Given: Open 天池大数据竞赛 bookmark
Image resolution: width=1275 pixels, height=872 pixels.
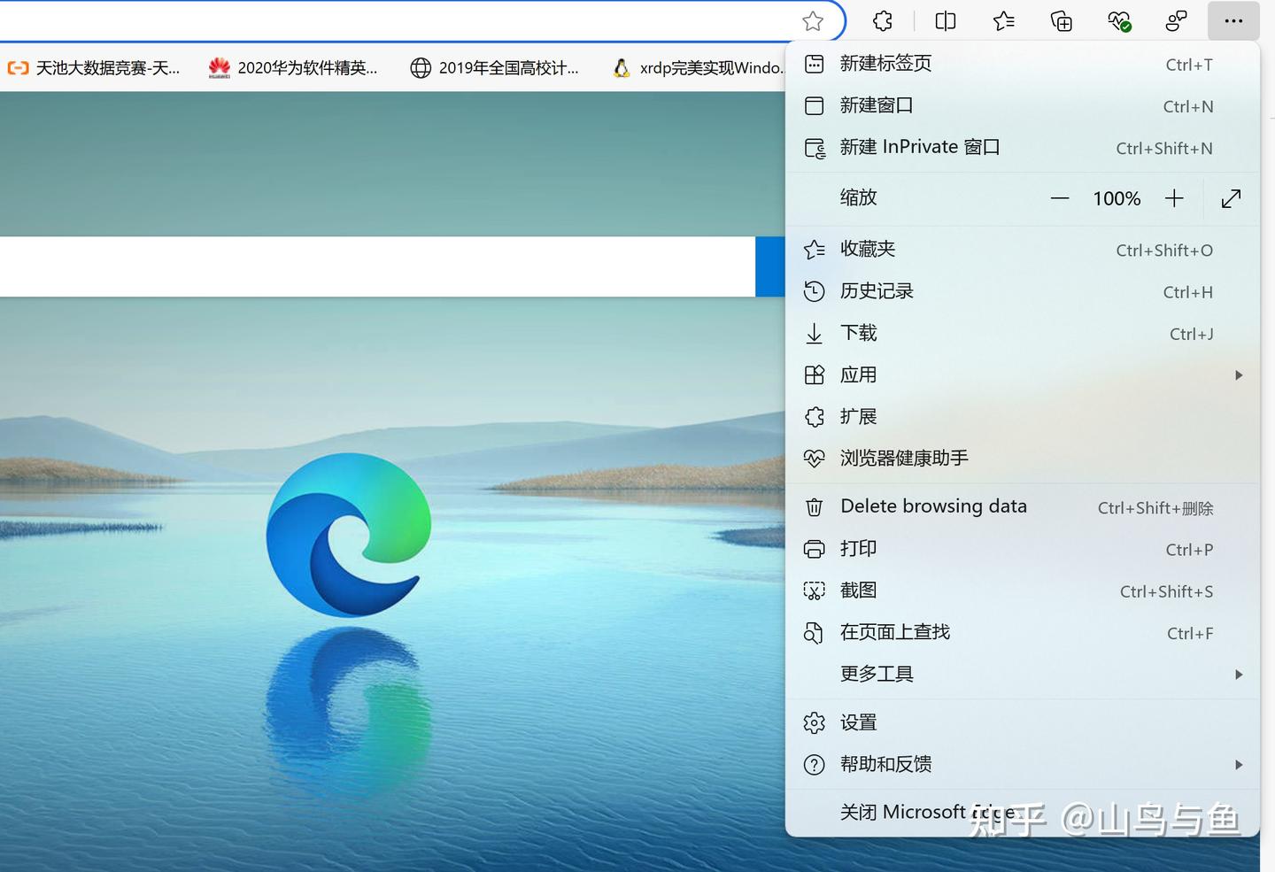Looking at the screenshot, I should (94, 68).
